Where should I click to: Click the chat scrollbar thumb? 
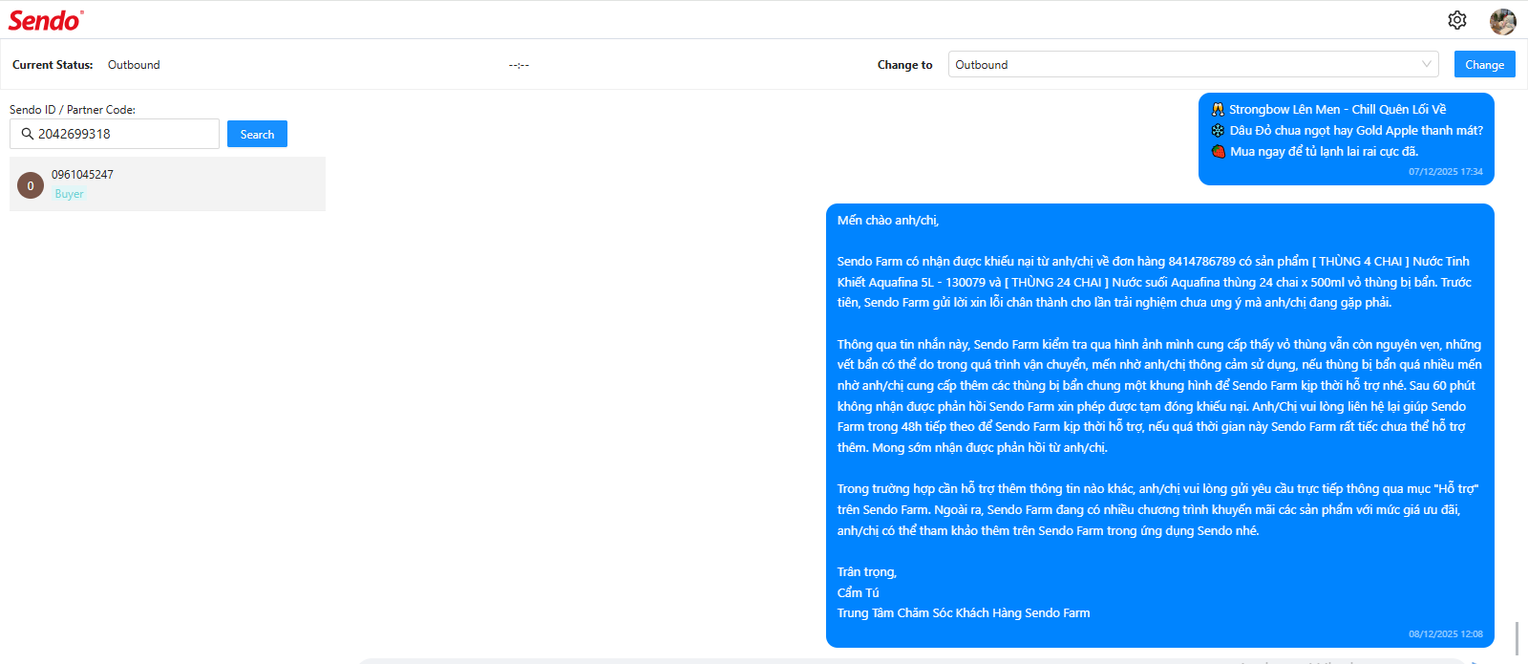click(1517, 638)
